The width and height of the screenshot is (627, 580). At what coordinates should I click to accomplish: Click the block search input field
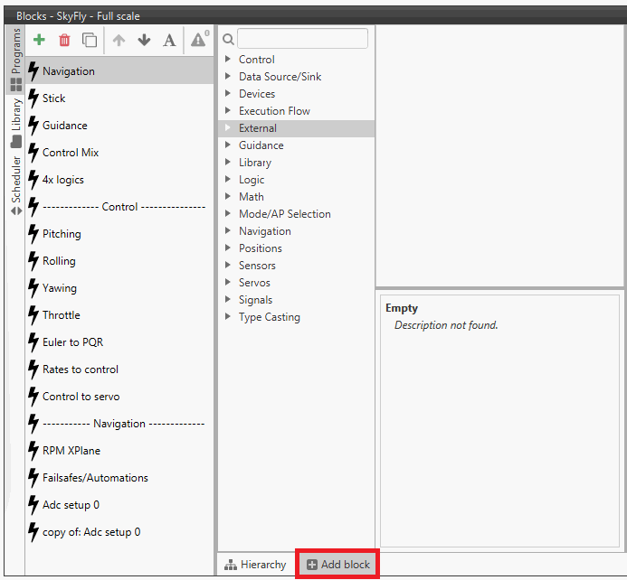click(x=302, y=39)
